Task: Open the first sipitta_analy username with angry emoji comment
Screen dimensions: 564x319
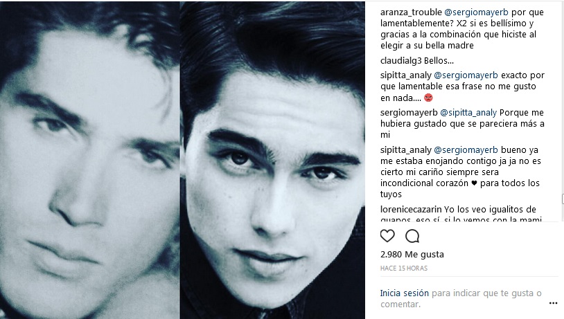Action: click(406, 75)
